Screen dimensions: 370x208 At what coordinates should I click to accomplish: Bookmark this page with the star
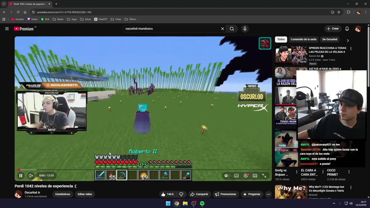[339, 12]
